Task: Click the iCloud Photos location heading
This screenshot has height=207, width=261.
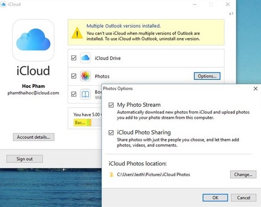Action: coord(138,164)
